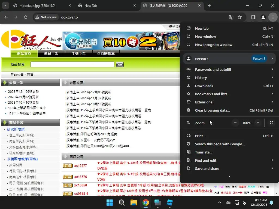Select New tab menu entry
The height and width of the screenshot is (209, 279).
pos(229,28)
